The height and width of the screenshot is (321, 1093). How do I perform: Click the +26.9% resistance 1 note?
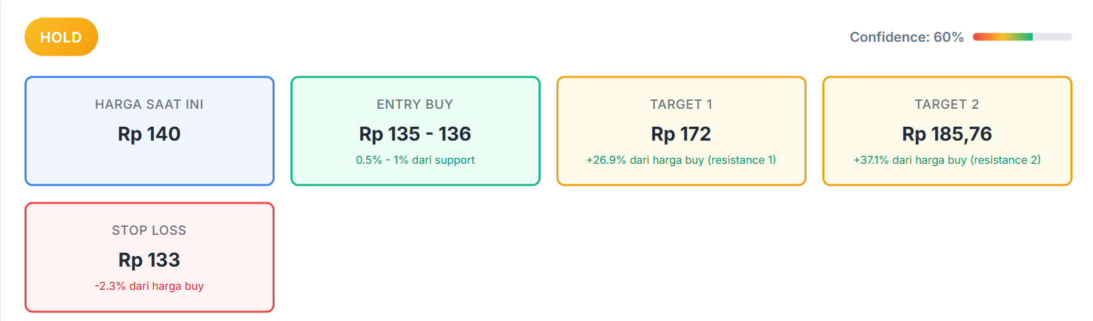[681, 160]
